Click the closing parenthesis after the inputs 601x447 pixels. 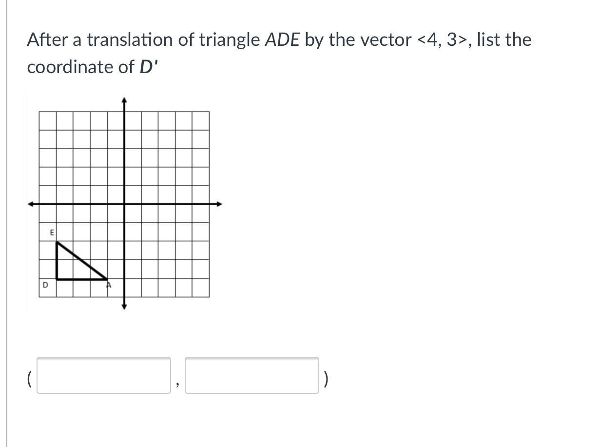(x=326, y=378)
